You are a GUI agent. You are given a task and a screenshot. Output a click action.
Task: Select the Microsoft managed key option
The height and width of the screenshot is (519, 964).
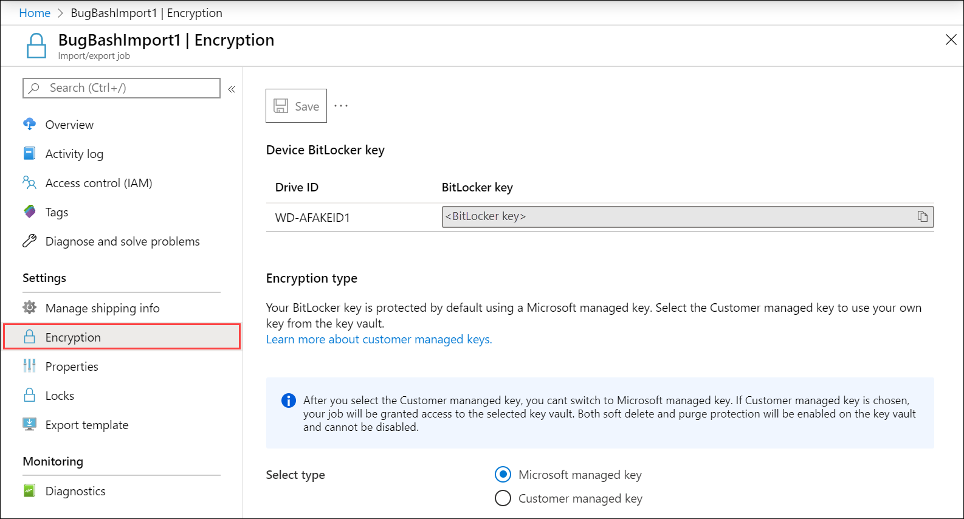click(x=503, y=475)
